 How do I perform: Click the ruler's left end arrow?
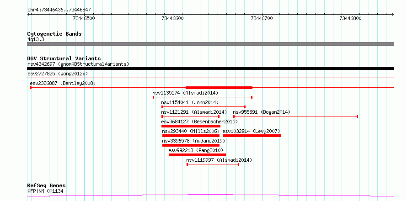[28, 14]
